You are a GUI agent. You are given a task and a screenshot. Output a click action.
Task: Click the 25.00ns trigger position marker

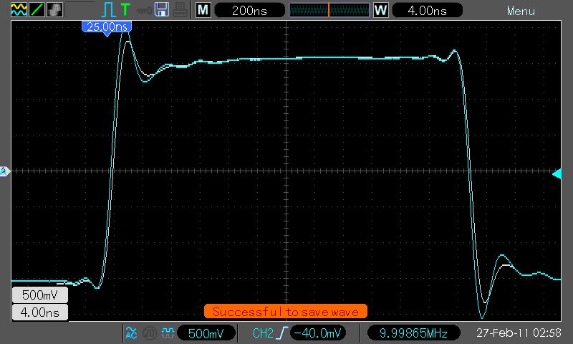click(107, 28)
